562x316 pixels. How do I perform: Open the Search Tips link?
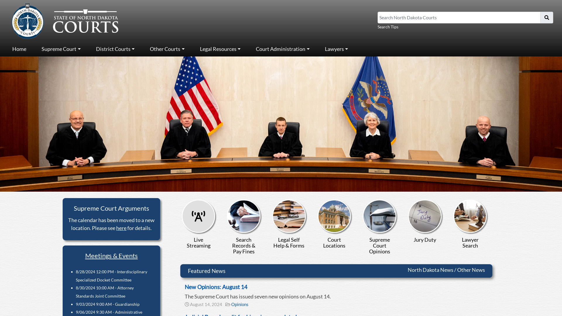(388, 27)
